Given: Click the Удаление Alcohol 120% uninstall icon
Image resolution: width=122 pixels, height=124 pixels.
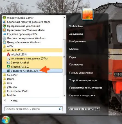Looking at the screenshot, I should (x=8, y=71).
